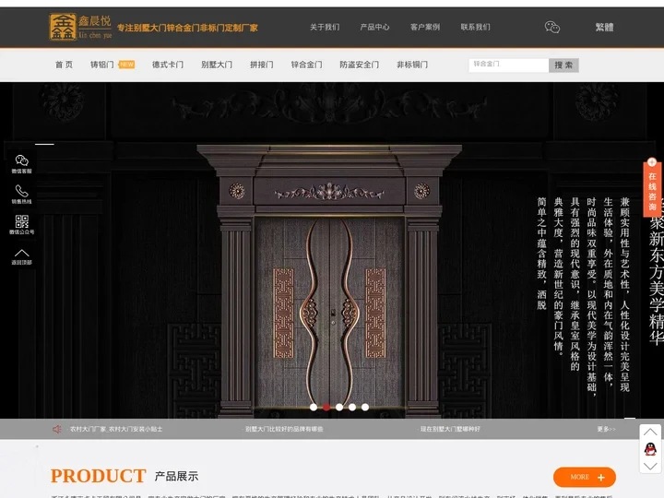664x498 pixels.
Task: Open 联系我们 menu item
Action: [x=476, y=27]
